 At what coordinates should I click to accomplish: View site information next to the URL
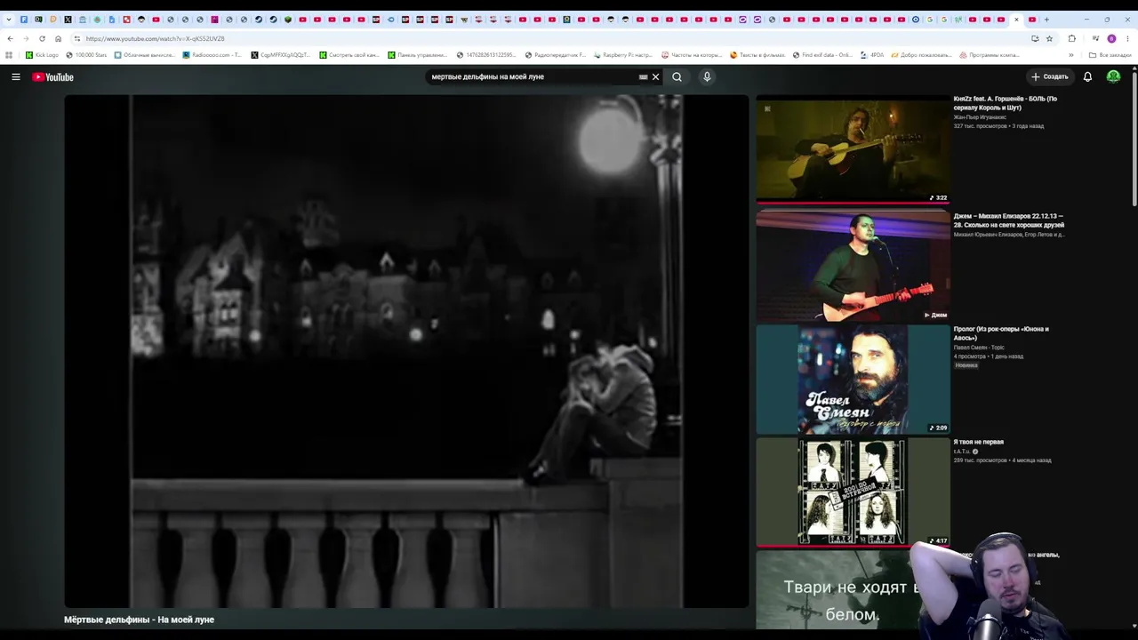77,38
